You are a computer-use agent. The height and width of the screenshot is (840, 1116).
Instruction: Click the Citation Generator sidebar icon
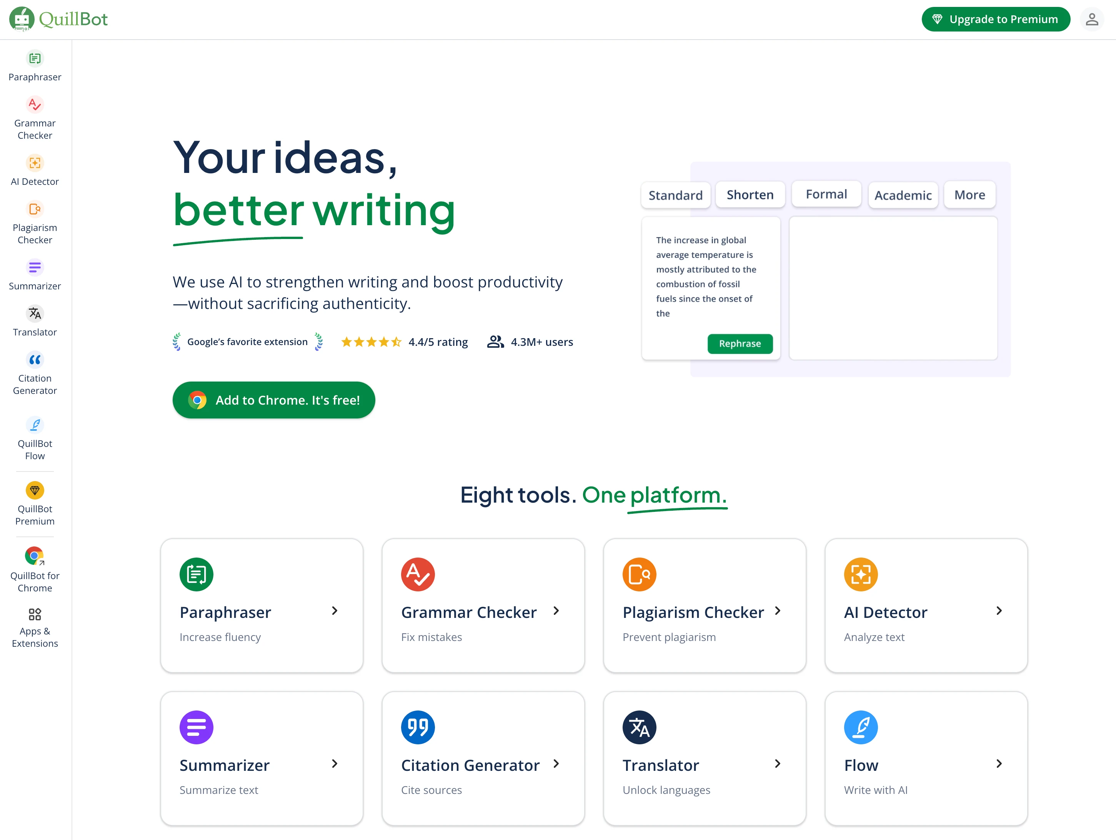click(35, 360)
